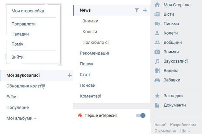202x134 pixels.
Task: Choose Вийти from the profile menu
Action: (17, 57)
